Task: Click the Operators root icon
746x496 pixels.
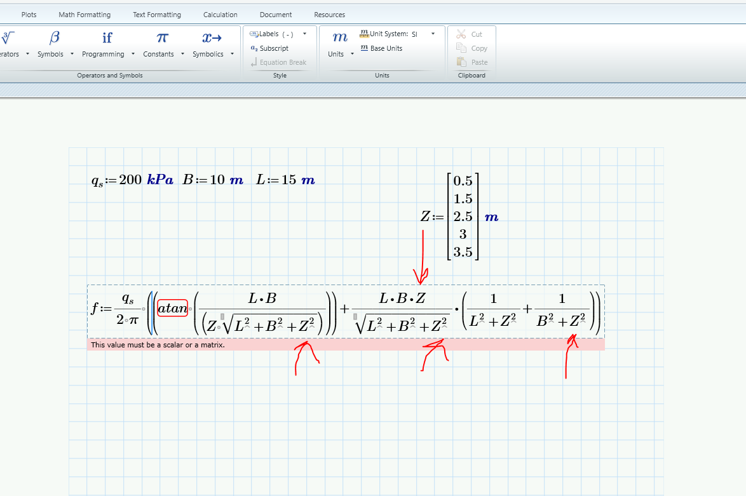Action: click(8, 38)
